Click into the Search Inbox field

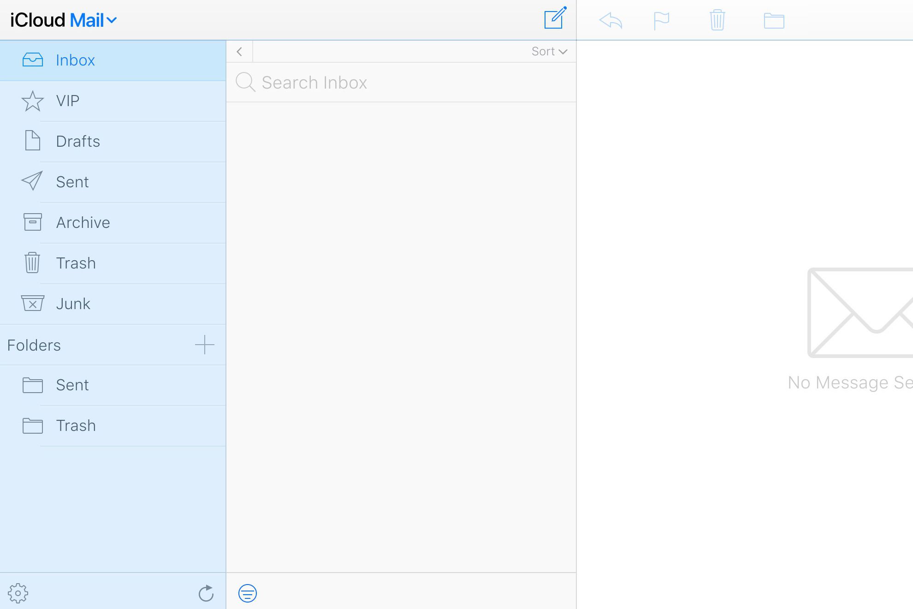401,83
